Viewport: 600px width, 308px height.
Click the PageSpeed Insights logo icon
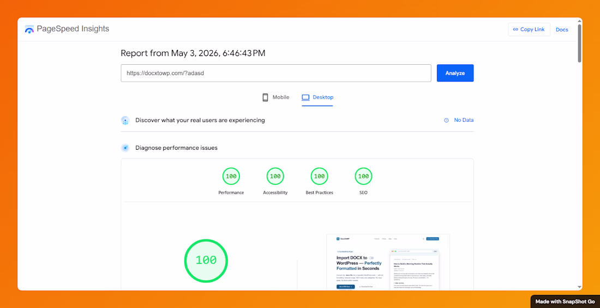29,29
